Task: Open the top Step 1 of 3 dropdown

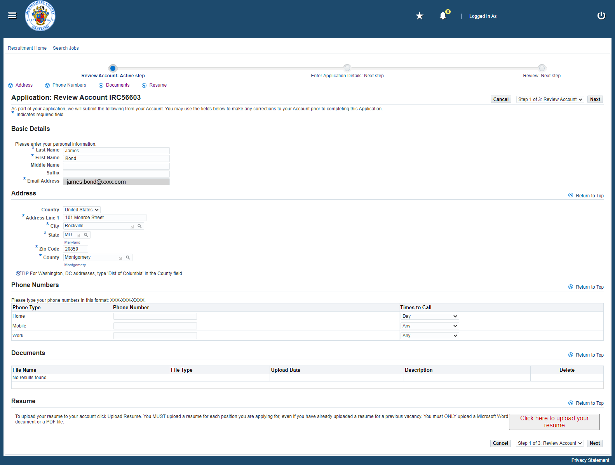Action: coord(550,99)
